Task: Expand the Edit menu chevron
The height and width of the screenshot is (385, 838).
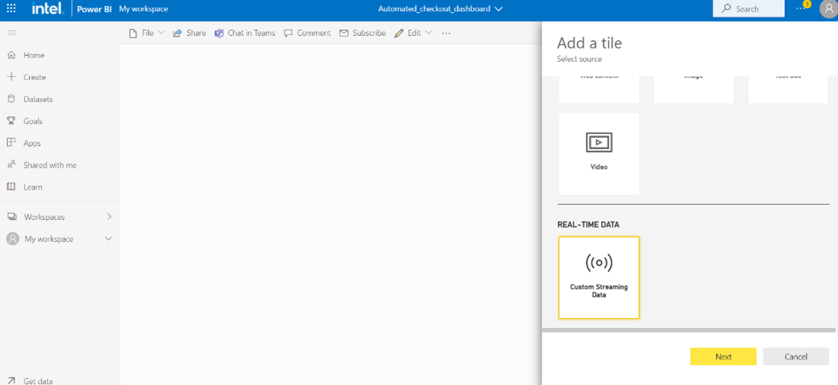Action: coord(428,33)
